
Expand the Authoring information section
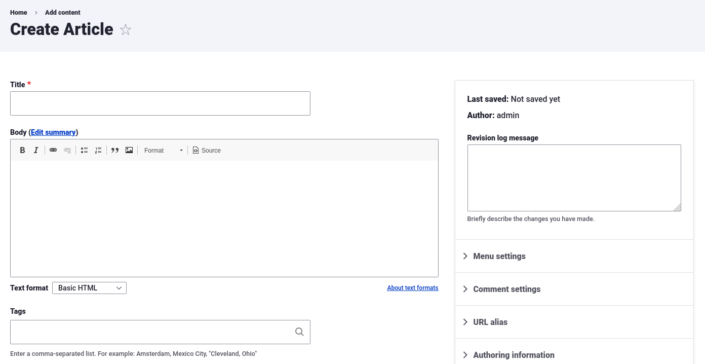pos(514,355)
